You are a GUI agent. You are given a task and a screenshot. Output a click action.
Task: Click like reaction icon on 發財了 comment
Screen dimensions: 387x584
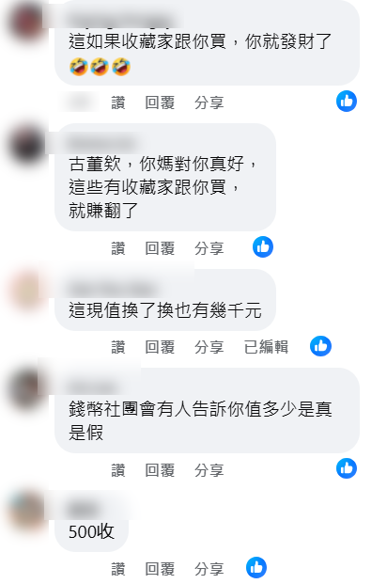point(347,102)
